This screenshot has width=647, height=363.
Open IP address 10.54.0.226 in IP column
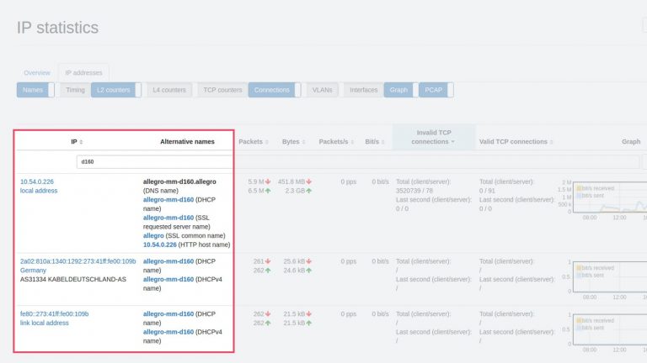coord(37,181)
